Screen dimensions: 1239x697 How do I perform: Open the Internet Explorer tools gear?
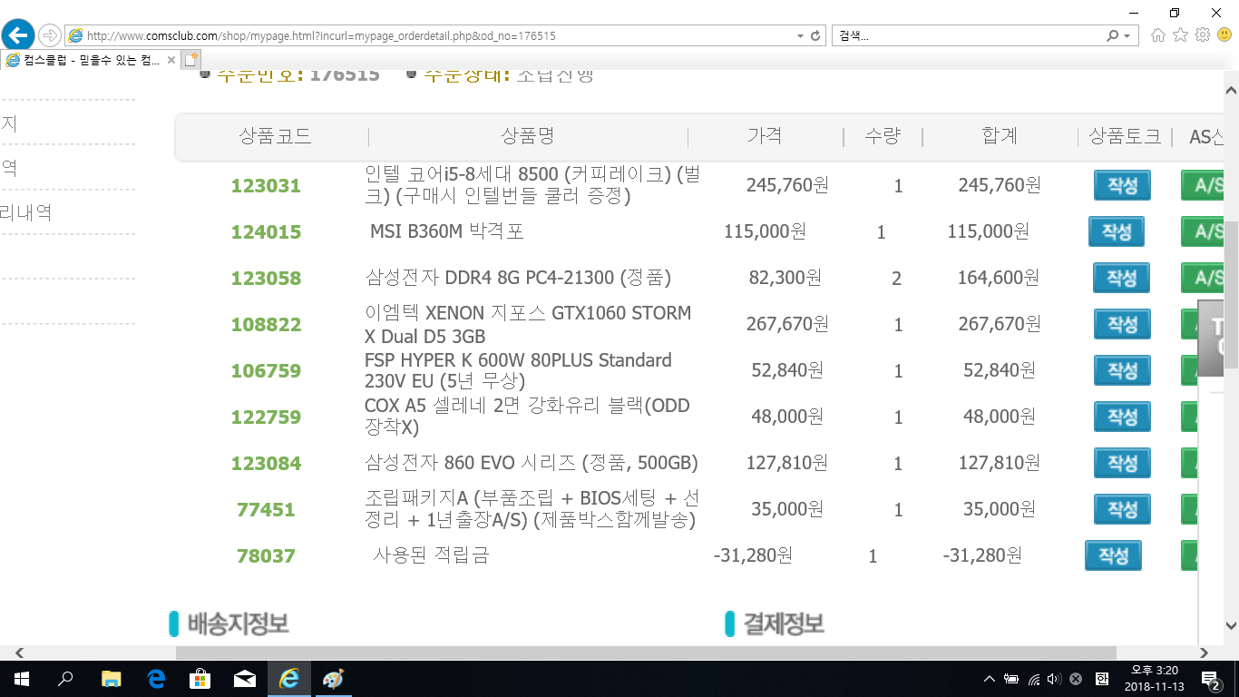1203,35
